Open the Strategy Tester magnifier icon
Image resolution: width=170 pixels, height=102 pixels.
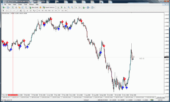[x=26, y=8]
